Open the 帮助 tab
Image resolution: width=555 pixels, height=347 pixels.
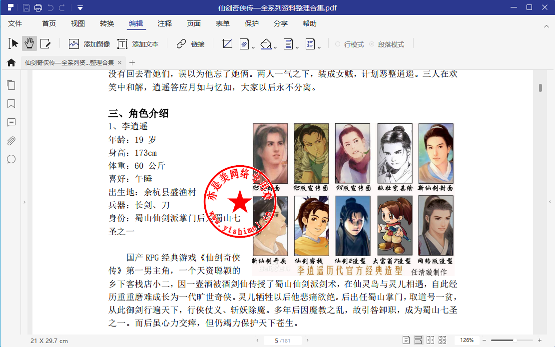point(310,23)
